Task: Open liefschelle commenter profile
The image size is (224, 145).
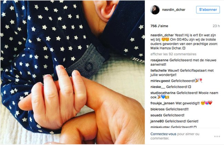Action: click(x=159, y=70)
